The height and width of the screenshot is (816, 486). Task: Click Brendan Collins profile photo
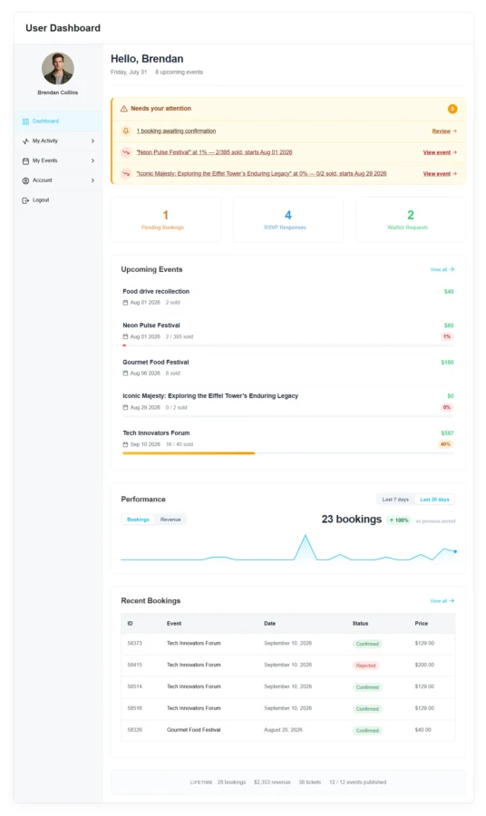click(58, 68)
